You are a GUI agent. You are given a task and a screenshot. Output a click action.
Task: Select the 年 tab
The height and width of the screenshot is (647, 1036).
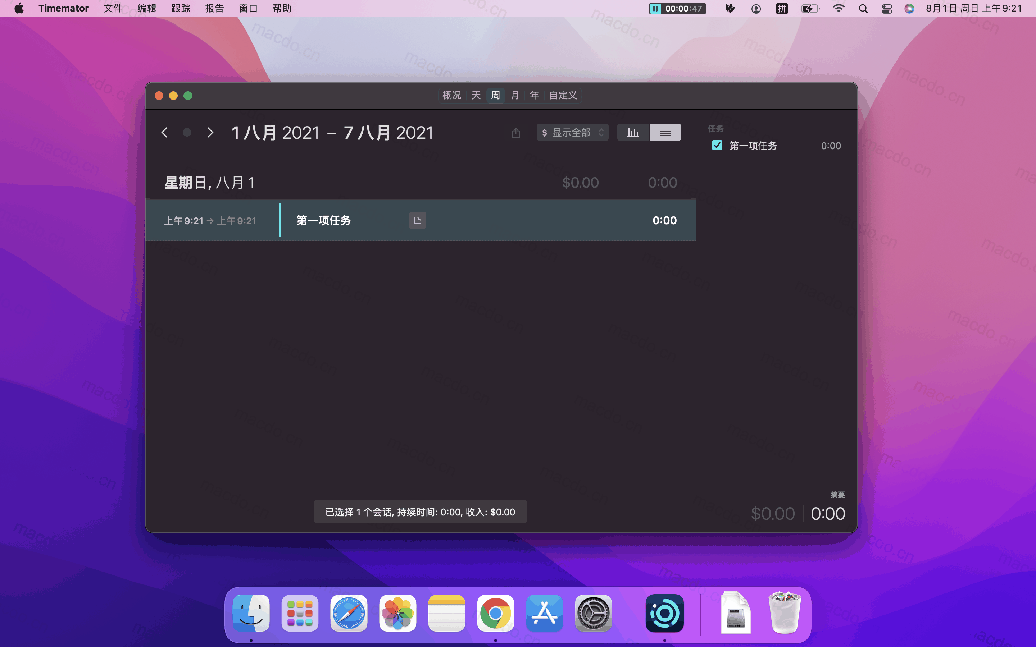[534, 95]
